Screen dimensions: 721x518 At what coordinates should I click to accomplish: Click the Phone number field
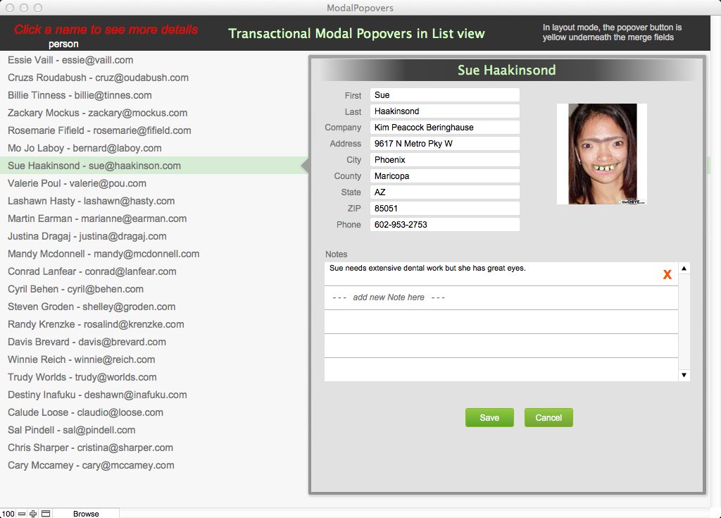[x=444, y=225]
